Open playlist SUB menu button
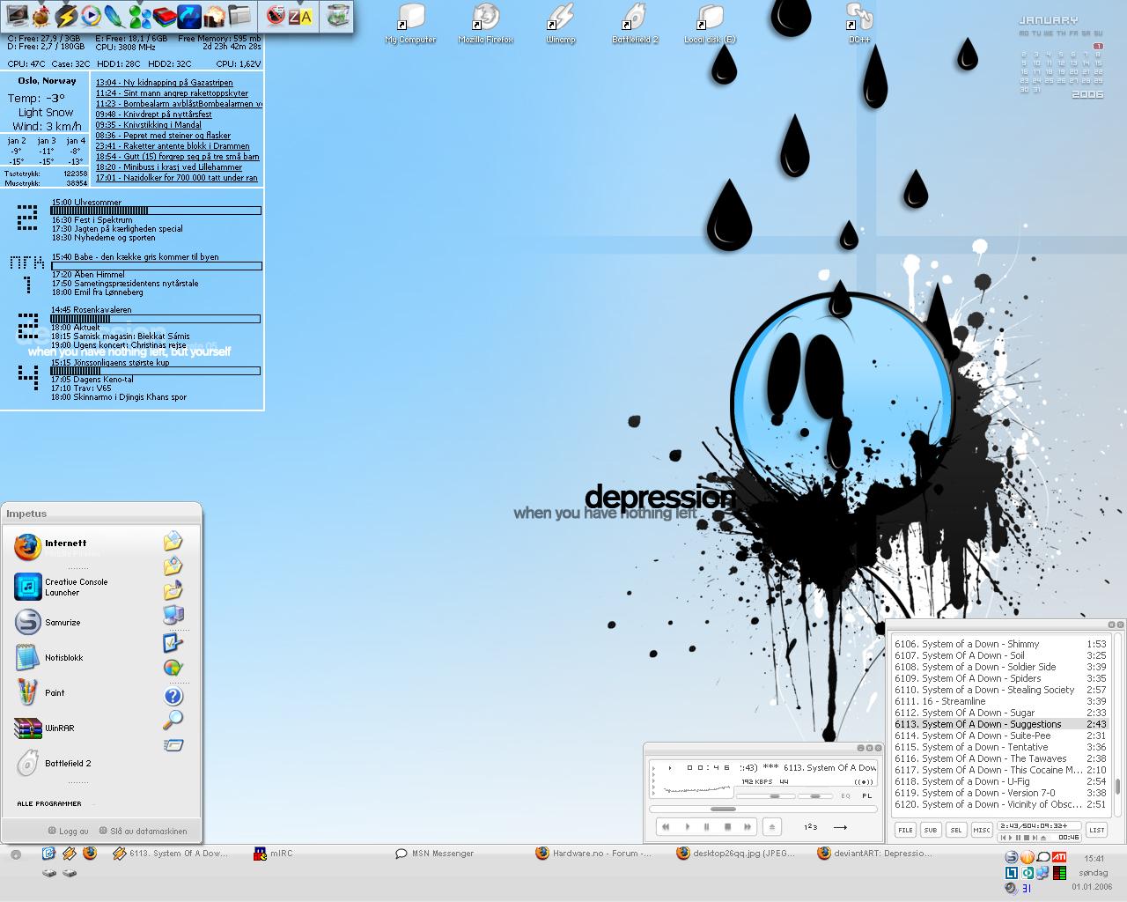This screenshot has width=1127, height=902. coord(931,830)
